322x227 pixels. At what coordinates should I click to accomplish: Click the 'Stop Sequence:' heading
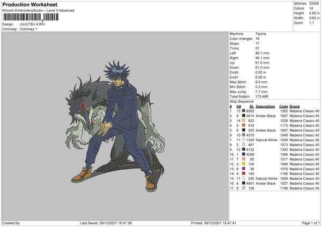pyautogui.click(x=241, y=102)
